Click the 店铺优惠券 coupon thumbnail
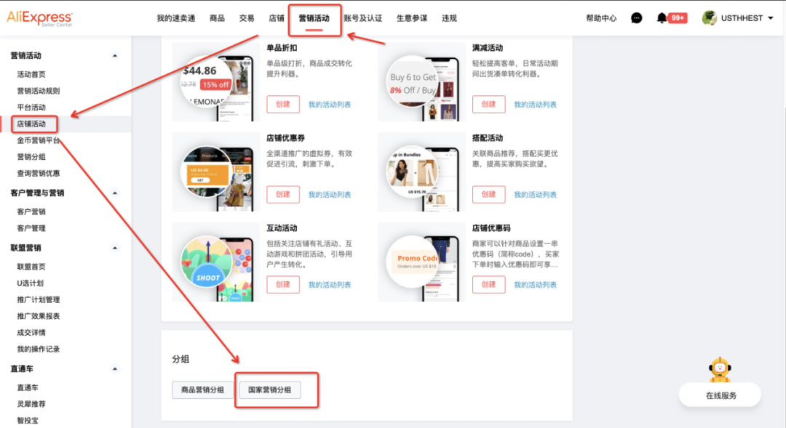 coord(216,172)
